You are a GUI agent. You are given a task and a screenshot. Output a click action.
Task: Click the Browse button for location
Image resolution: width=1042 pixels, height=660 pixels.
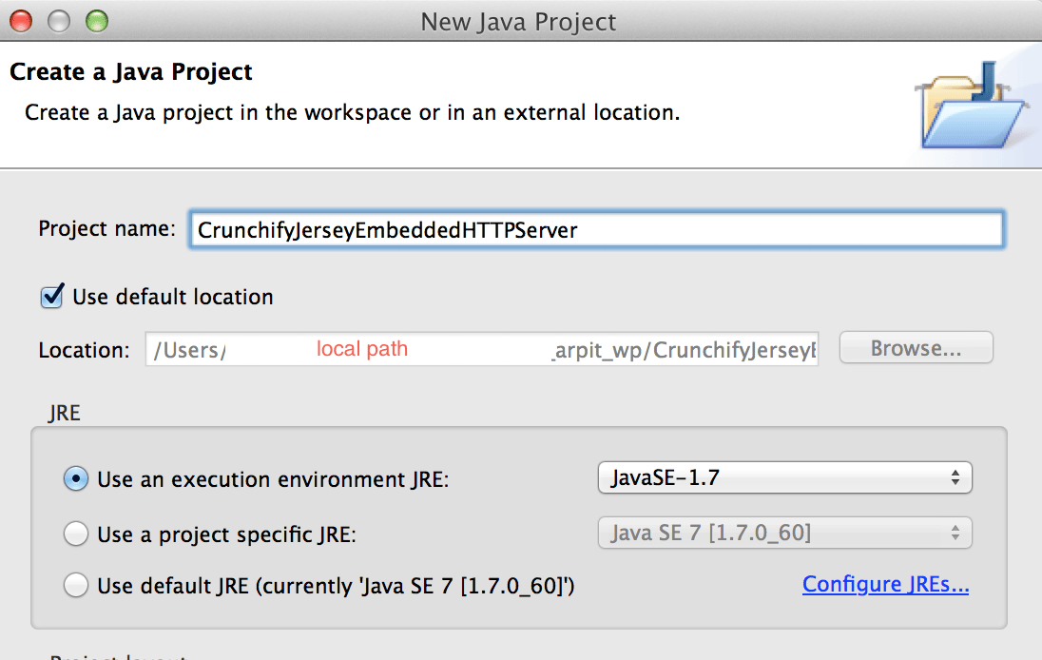[x=915, y=347]
